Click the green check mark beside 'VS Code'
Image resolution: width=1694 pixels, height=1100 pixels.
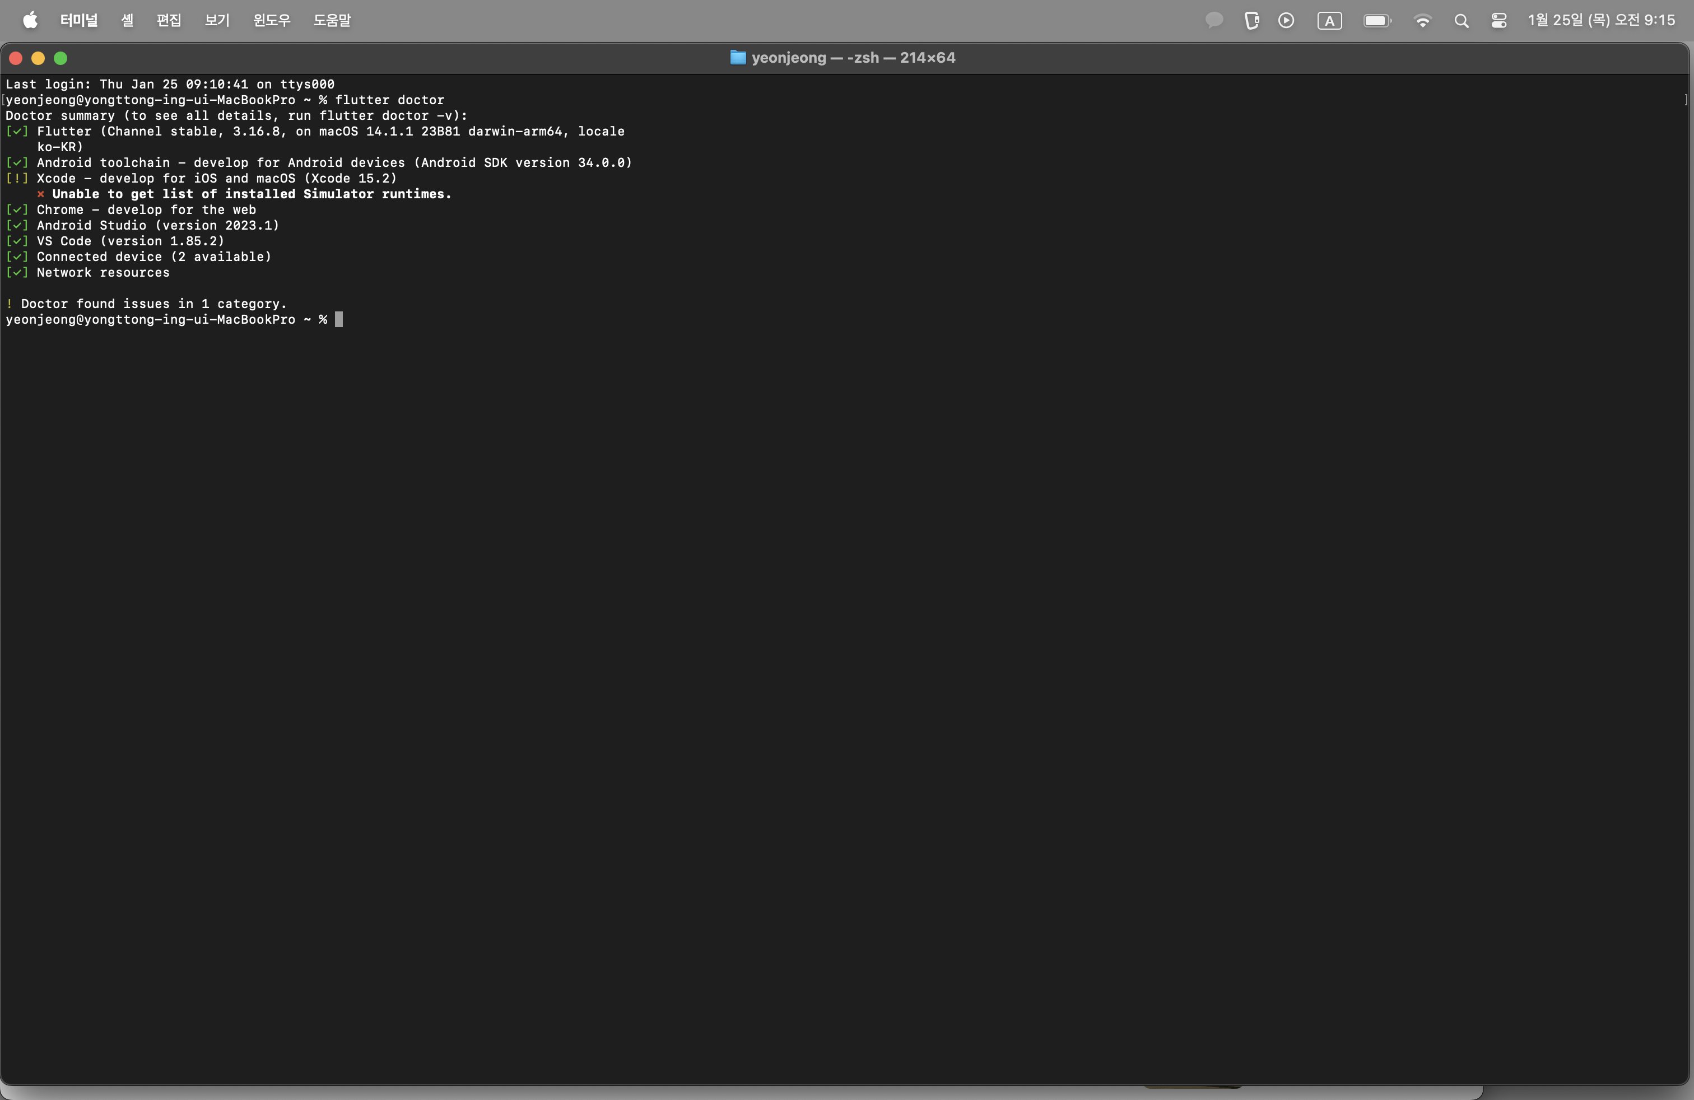(16, 240)
